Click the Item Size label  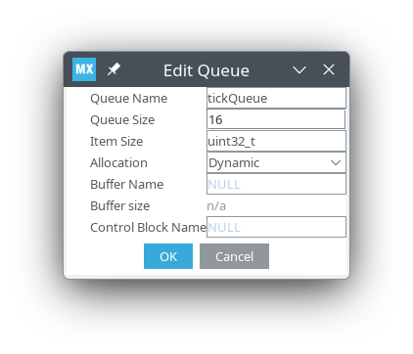click(116, 142)
